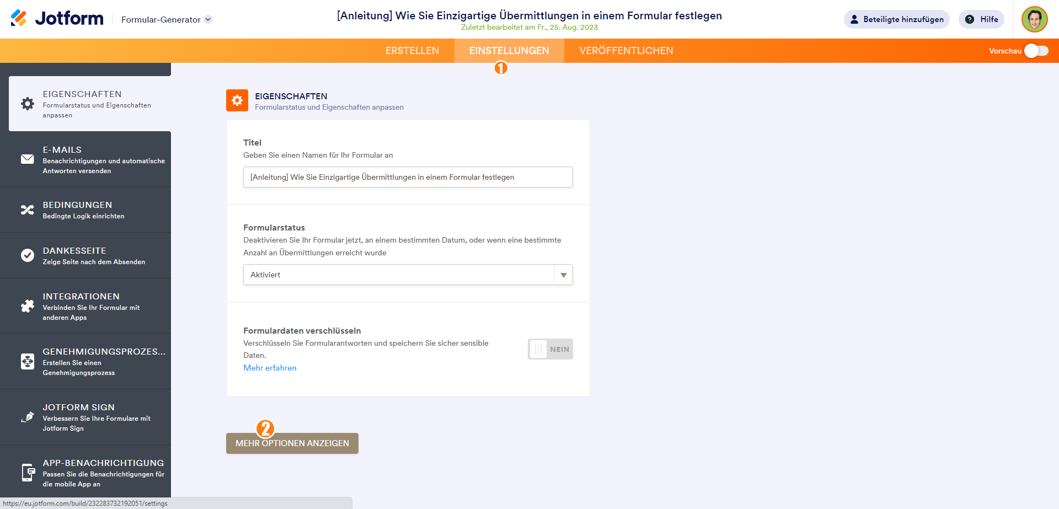The image size is (1059, 509).
Task: Click Beteiligte hinzufügen button
Action: pos(897,19)
